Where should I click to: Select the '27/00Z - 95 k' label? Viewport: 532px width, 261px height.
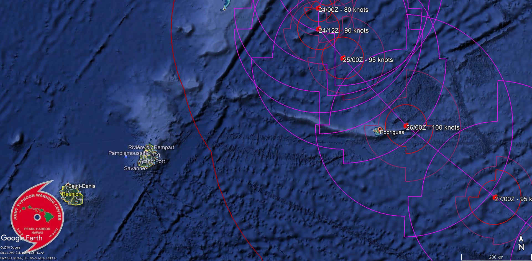point(513,199)
